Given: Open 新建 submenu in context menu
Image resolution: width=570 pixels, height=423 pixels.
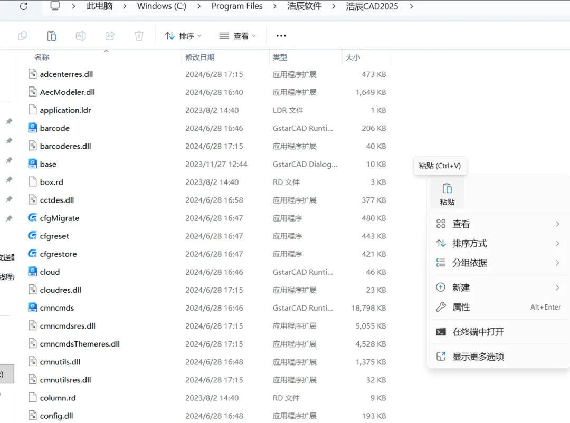Looking at the screenshot, I should [x=498, y=287].
